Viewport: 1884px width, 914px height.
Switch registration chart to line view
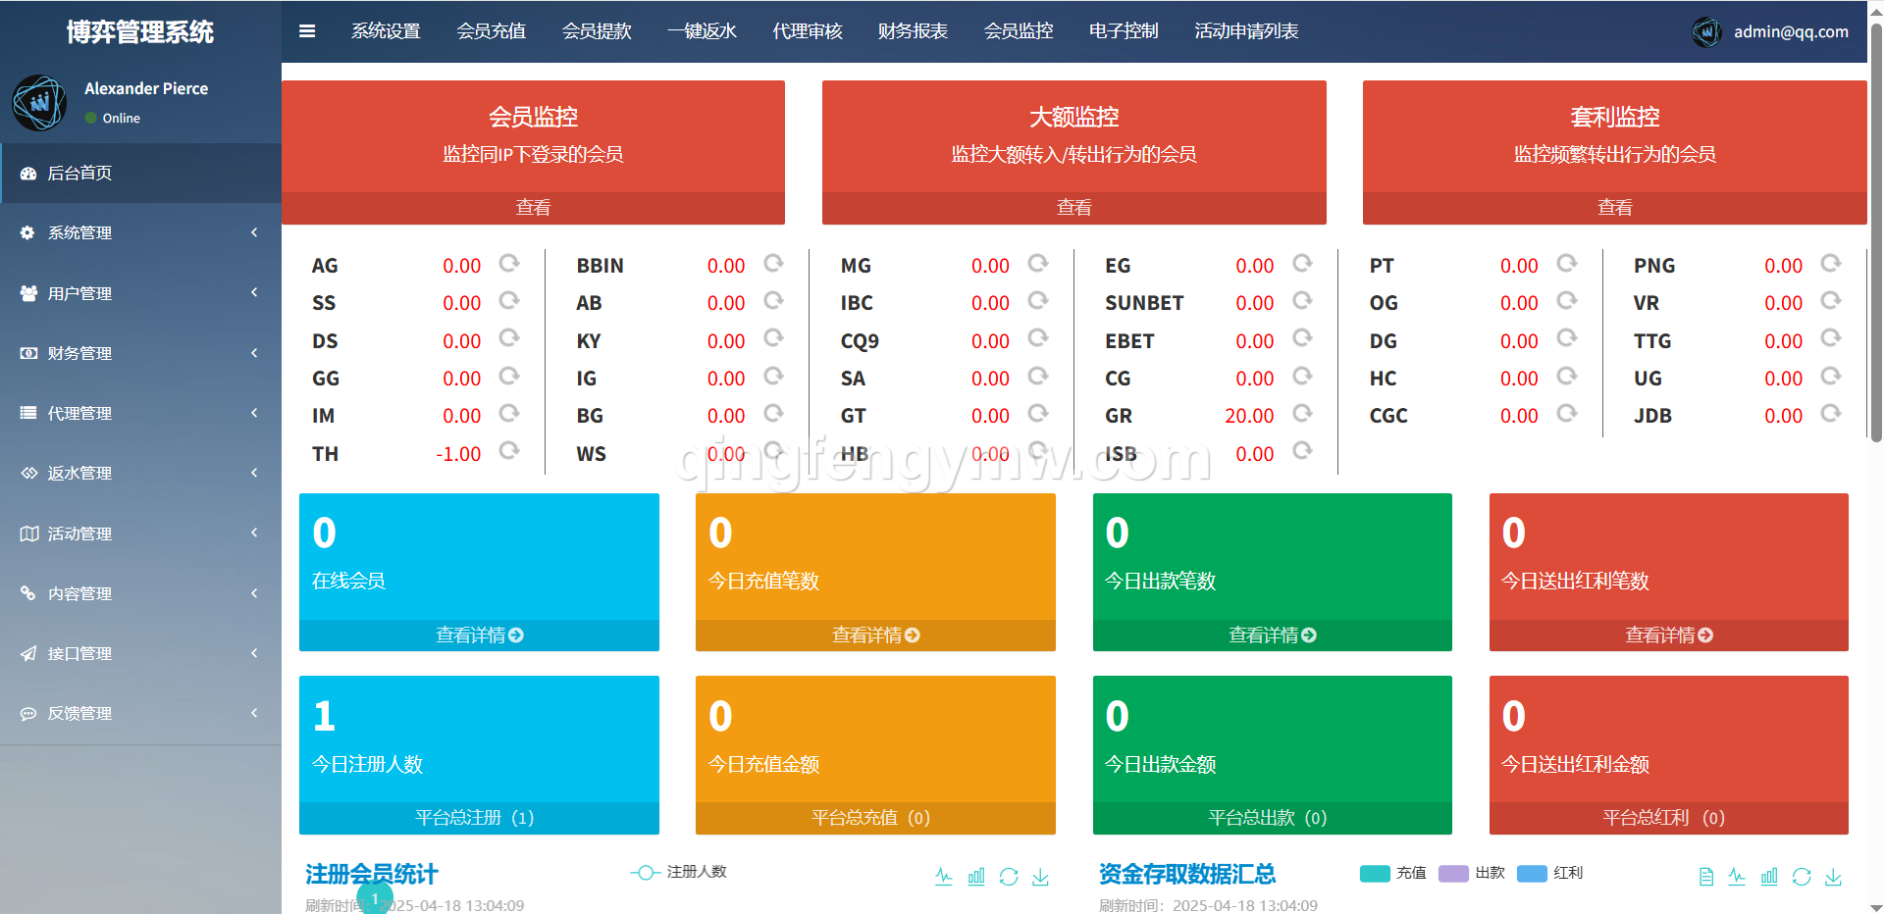pyautogui.click(x=944, y=877)
